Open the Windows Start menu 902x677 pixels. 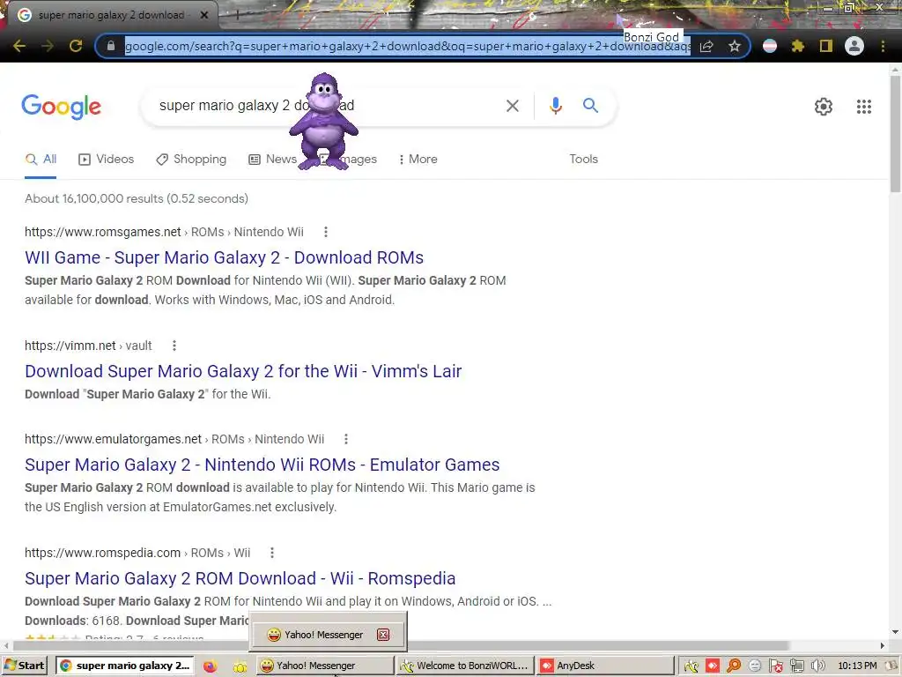[x=25, y=666]
